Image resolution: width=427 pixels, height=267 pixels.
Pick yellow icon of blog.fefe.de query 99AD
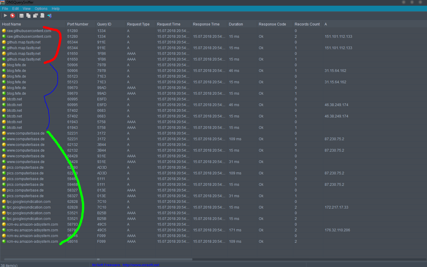click(x=4, y=88)
